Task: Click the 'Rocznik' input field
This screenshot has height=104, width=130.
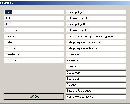Action: click(x=34, y=36)
